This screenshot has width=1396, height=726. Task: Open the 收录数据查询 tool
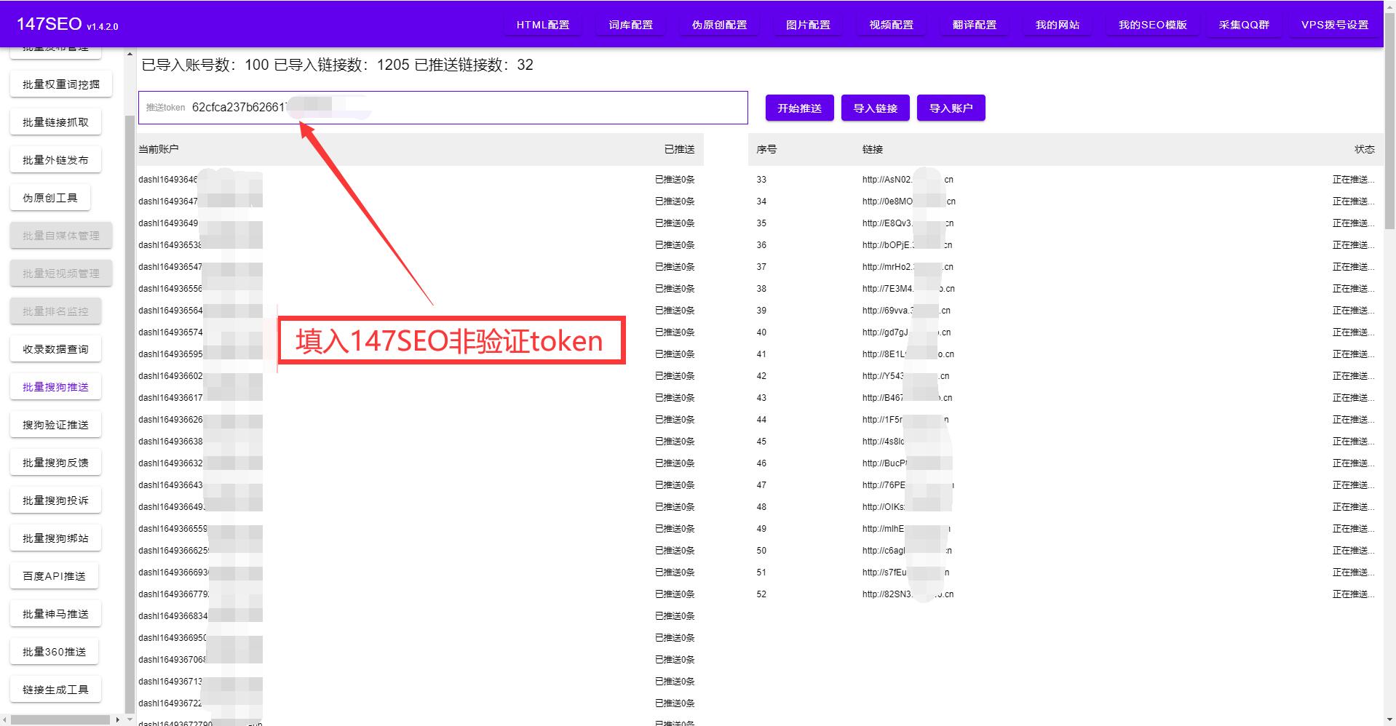(55, 348)
